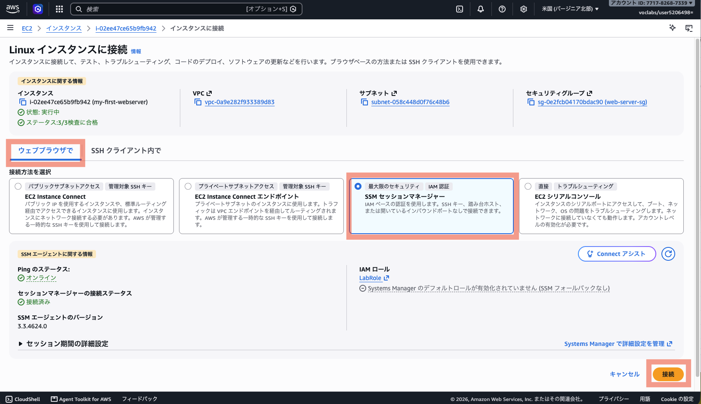Open the AWS console home logo
The image size is (701, 404).
tap(13, 9)
